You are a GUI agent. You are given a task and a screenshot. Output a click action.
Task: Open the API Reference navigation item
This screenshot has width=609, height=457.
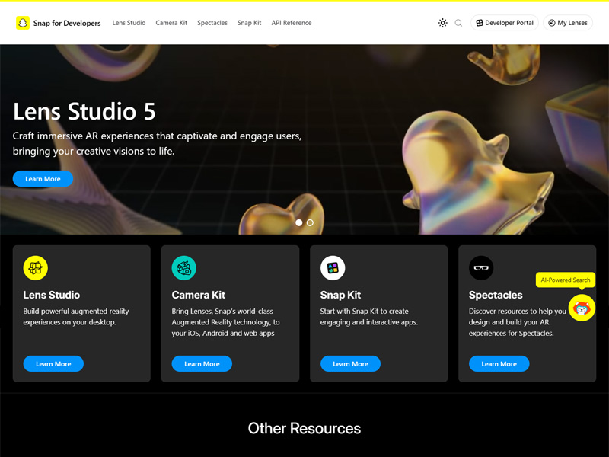291,23
